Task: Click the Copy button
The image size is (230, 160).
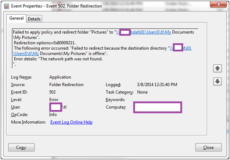Action: click(x=22, y=147)
